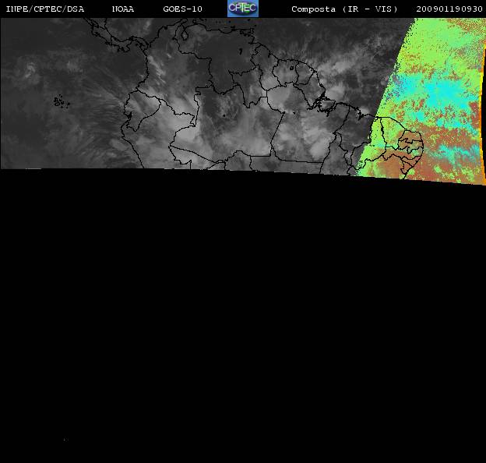
Task: Select the INPE/CPTEC/DSA header text
Action: pos(45,9)
